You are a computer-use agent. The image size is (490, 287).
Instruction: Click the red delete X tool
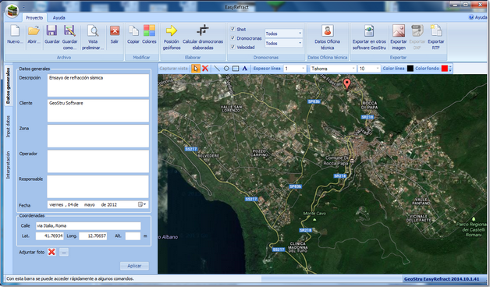(205, 69)
